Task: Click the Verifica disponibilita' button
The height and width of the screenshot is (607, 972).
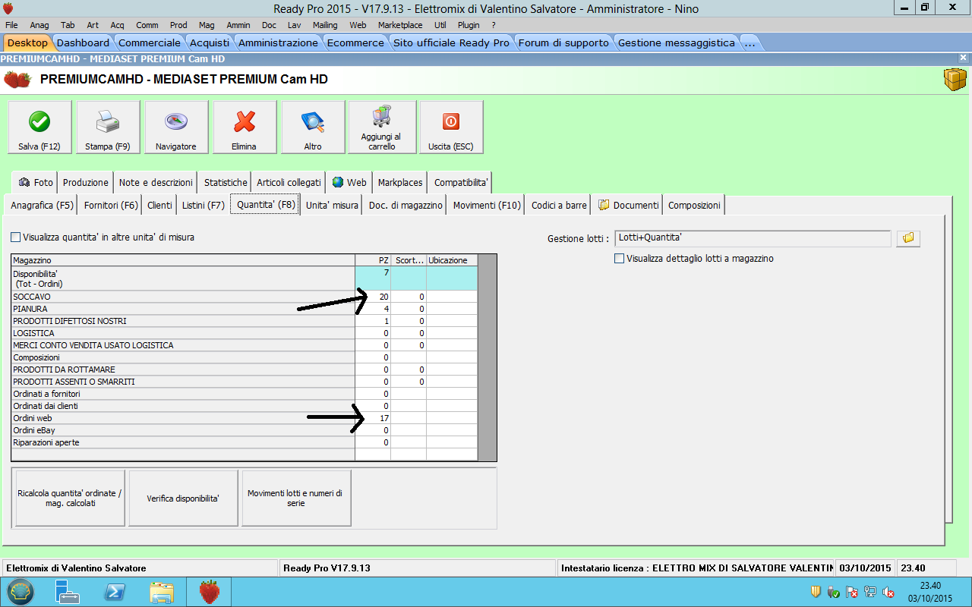Action: pos(183,498)
